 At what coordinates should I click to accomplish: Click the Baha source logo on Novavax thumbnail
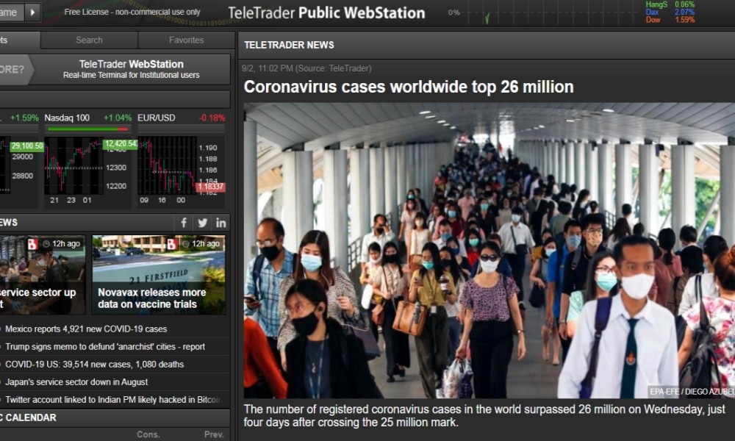pos(172,244)
